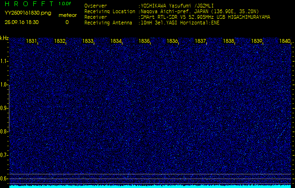The width and height of the screenshot is (295, 188).
Task: Click the 1835 time marker
Action: (144, 41)
